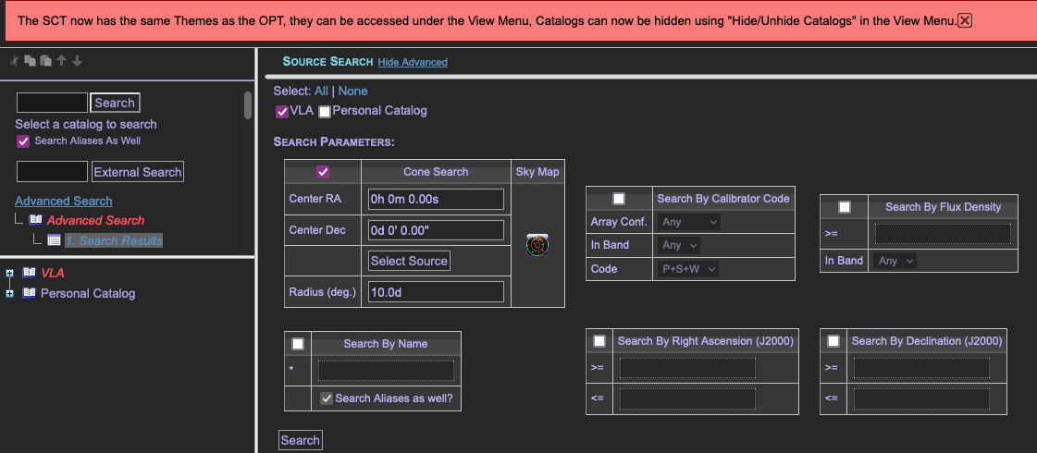
Task: Select Advanced Search tree item
Action: tap(95, 220)
